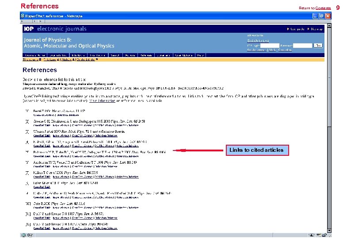Open the Librarians tab
This screenshot has height=239, width=351.
(x=164, y=55)
